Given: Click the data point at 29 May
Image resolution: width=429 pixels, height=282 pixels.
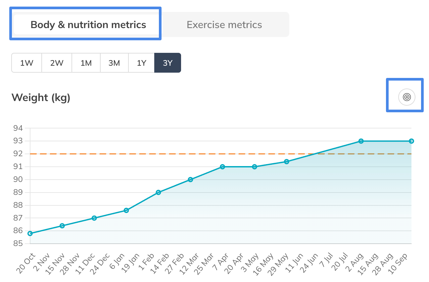Looking at the screenshot, I should click(287, 161).
